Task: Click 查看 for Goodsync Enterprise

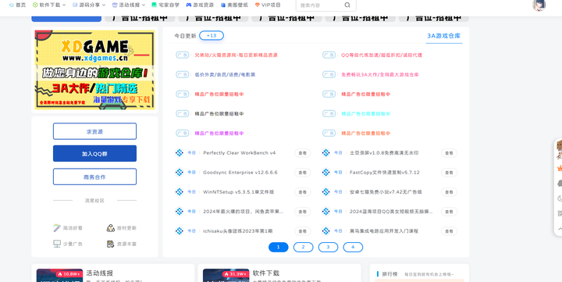Action: pos(303,173)
